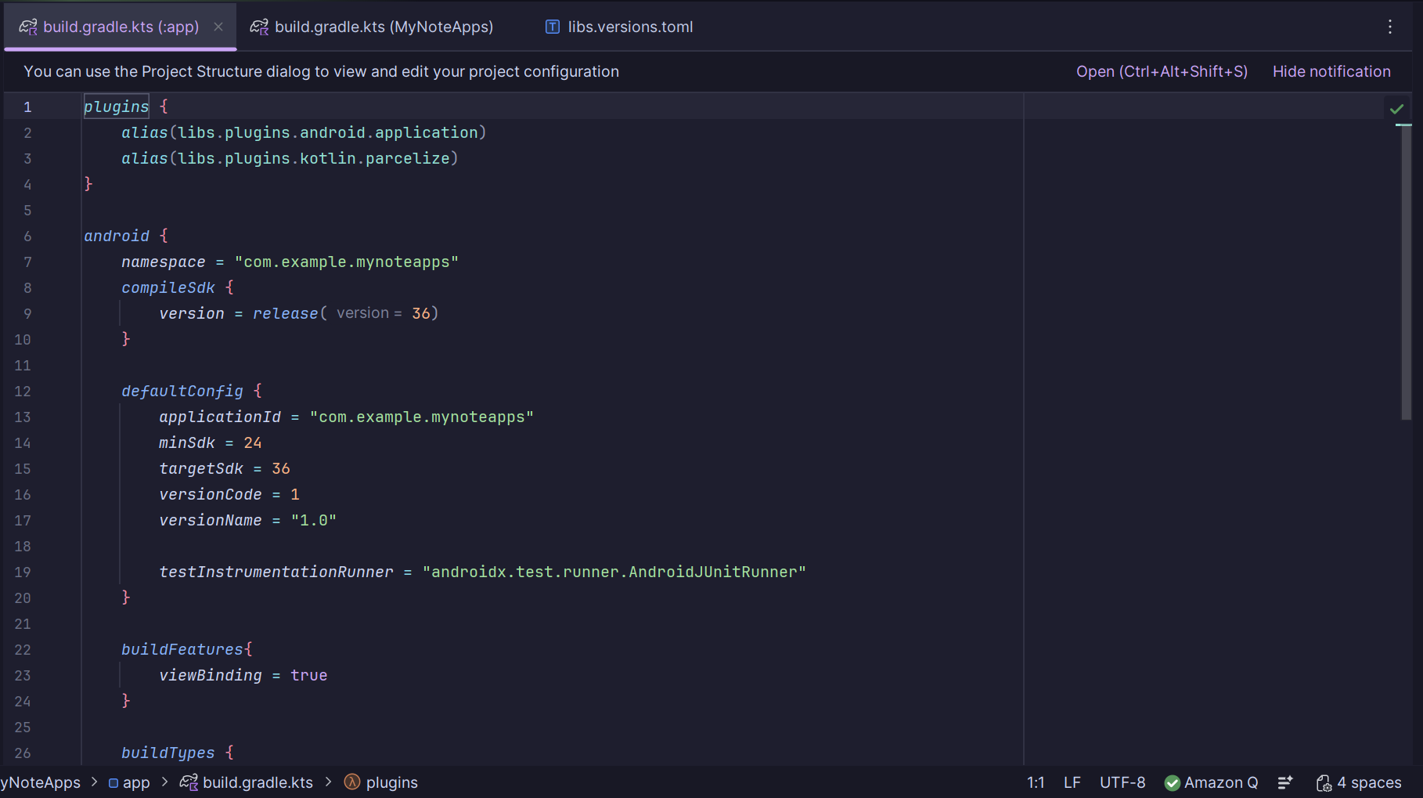
Task: Open the 4 spaces indentation popup
Action: [1367, 782]
